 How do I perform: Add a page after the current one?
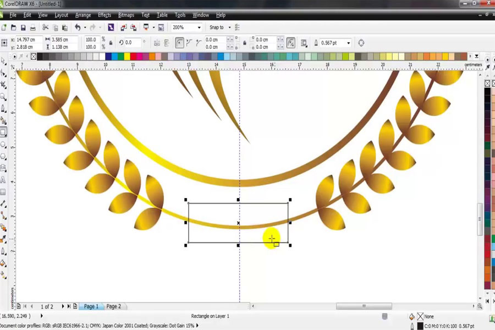75,306
